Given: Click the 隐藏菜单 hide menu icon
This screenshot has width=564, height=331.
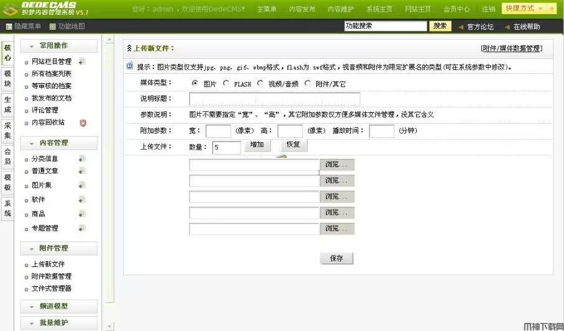Looking at the screenshot, I should point(9,27).
